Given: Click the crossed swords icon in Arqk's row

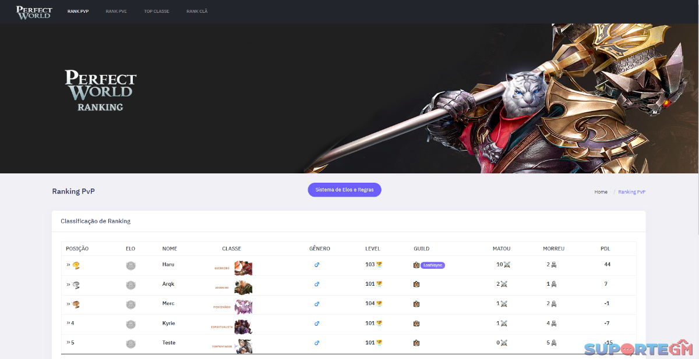Looking at the screenshot, I should click(504, 285).
